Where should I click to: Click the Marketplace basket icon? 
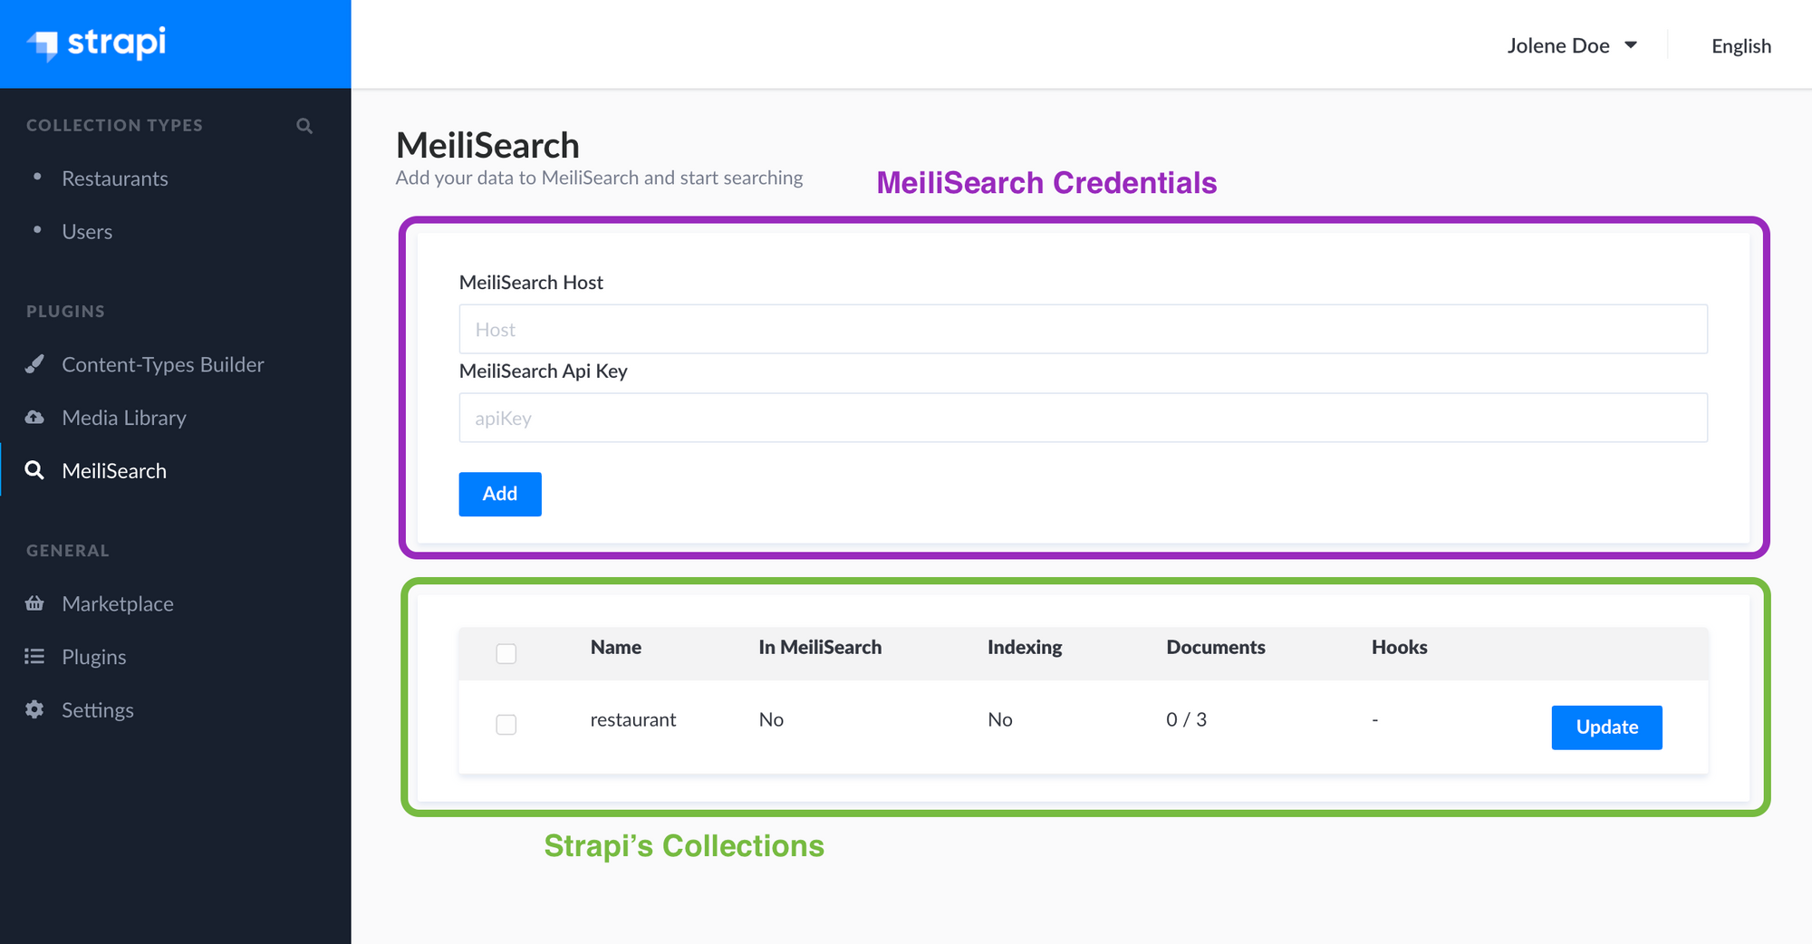pyautogui.click(x=34, y=603)
